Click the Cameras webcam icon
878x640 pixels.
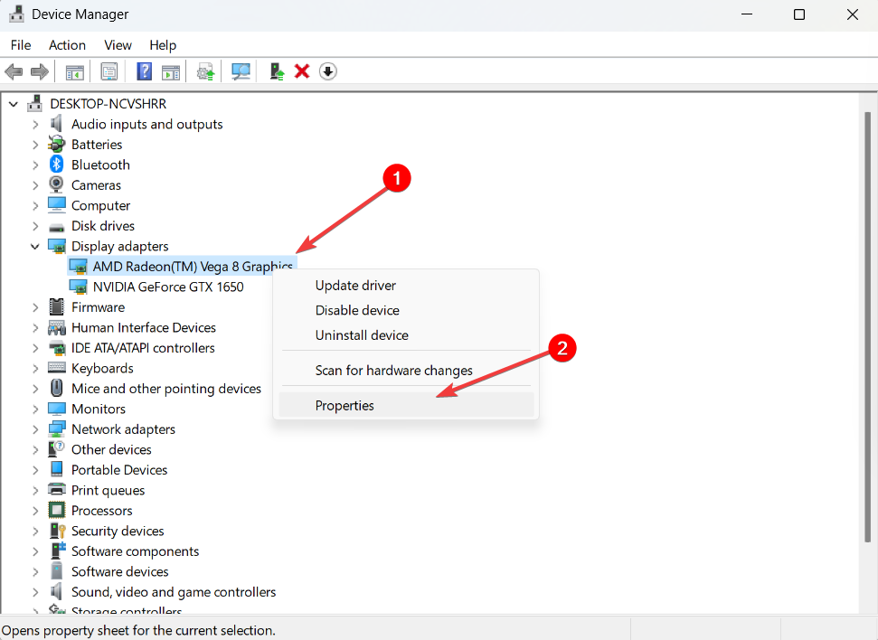point(57,184)
